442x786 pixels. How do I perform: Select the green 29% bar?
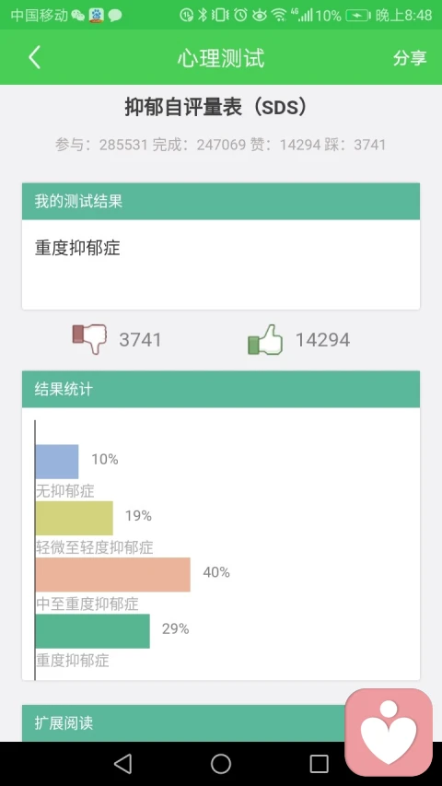coord(93,631)
